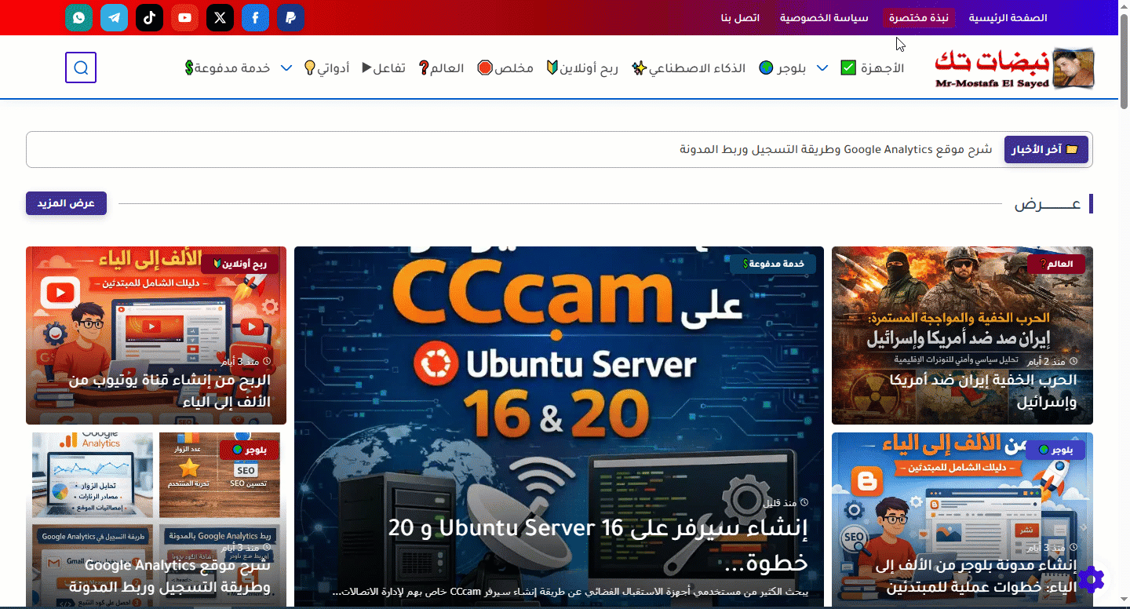Viewport: 1130px width, 609px height.
Task: Open the العالم nav item
Action: (442, 68)
